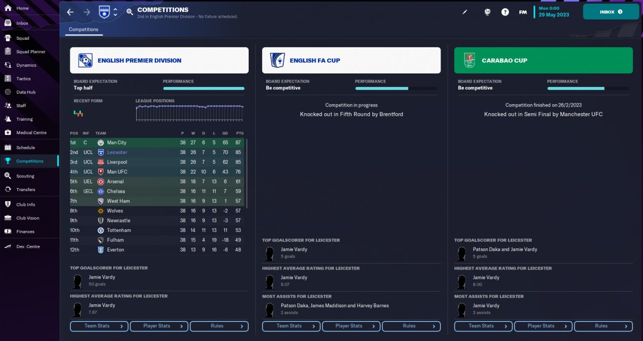
Task: Select the Tottenham table row
Action: click(157, 230)
